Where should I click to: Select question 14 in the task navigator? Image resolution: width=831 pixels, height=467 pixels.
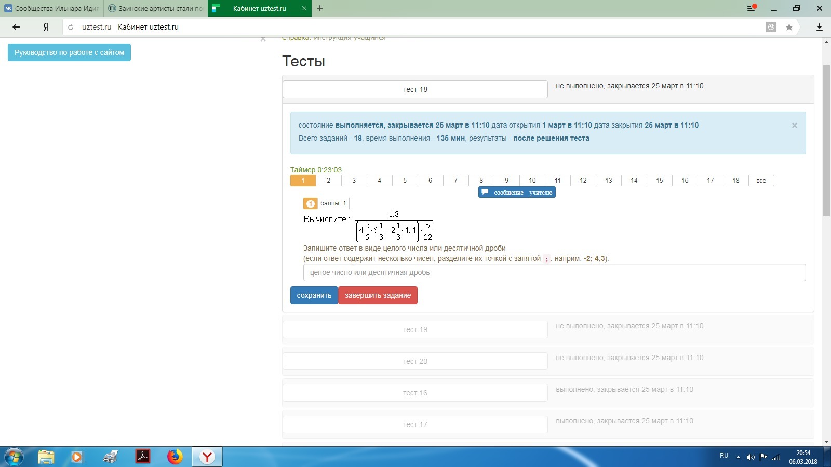coord(634,181)
